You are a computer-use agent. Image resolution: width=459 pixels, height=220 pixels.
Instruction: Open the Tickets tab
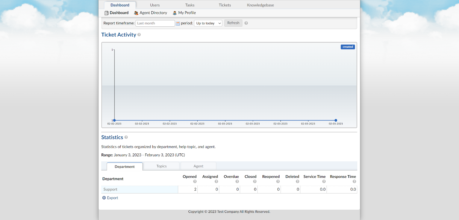click(225, 5)
